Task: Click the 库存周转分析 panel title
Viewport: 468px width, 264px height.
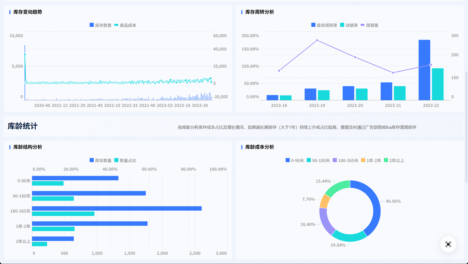Action: tap(260, 12)
